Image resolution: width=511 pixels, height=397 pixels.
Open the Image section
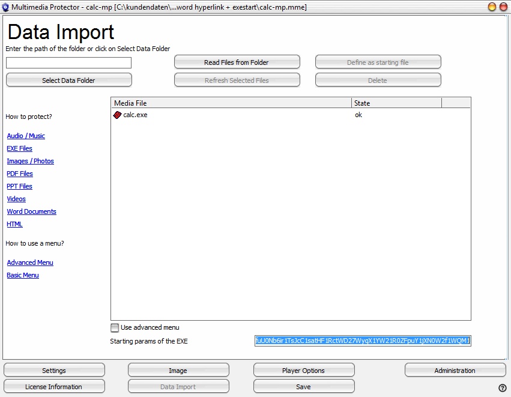click(x=178, y=371)
